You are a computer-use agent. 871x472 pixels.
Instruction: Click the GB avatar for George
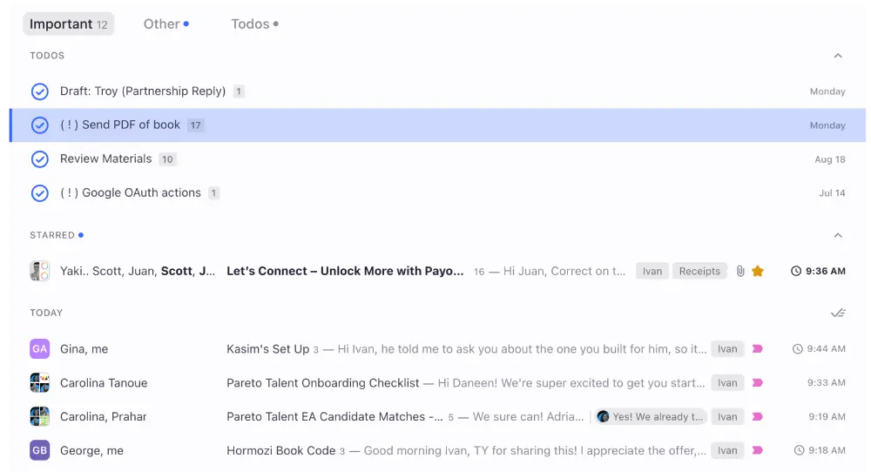pos(39,450)
